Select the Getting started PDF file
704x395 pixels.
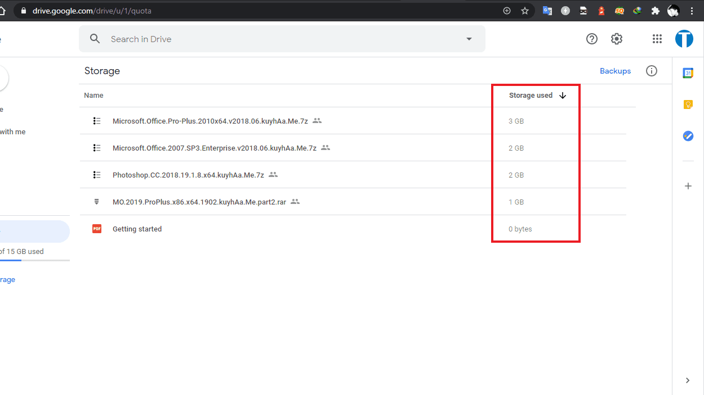(x=137, y=229)
